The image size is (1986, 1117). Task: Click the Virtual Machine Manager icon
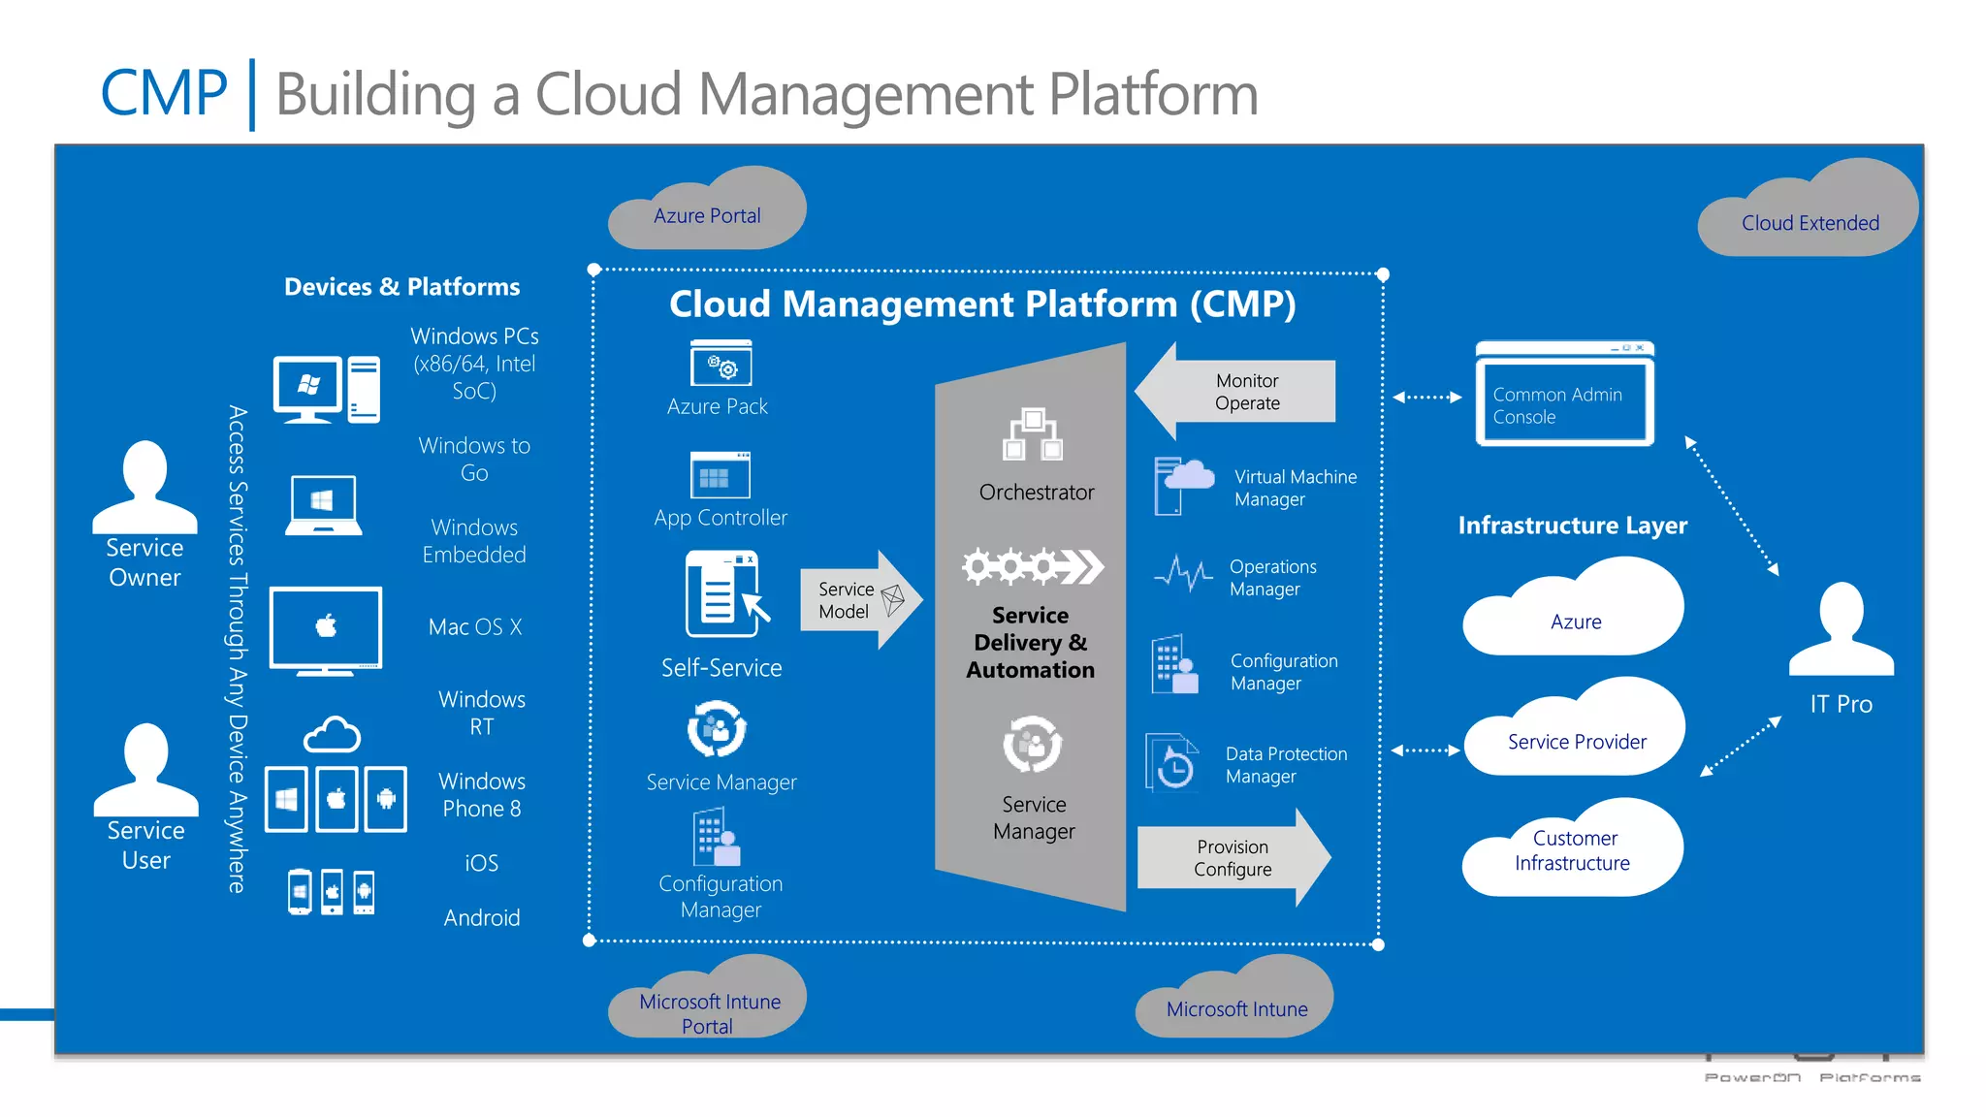pyautogui.click(x=1183, y=486)
